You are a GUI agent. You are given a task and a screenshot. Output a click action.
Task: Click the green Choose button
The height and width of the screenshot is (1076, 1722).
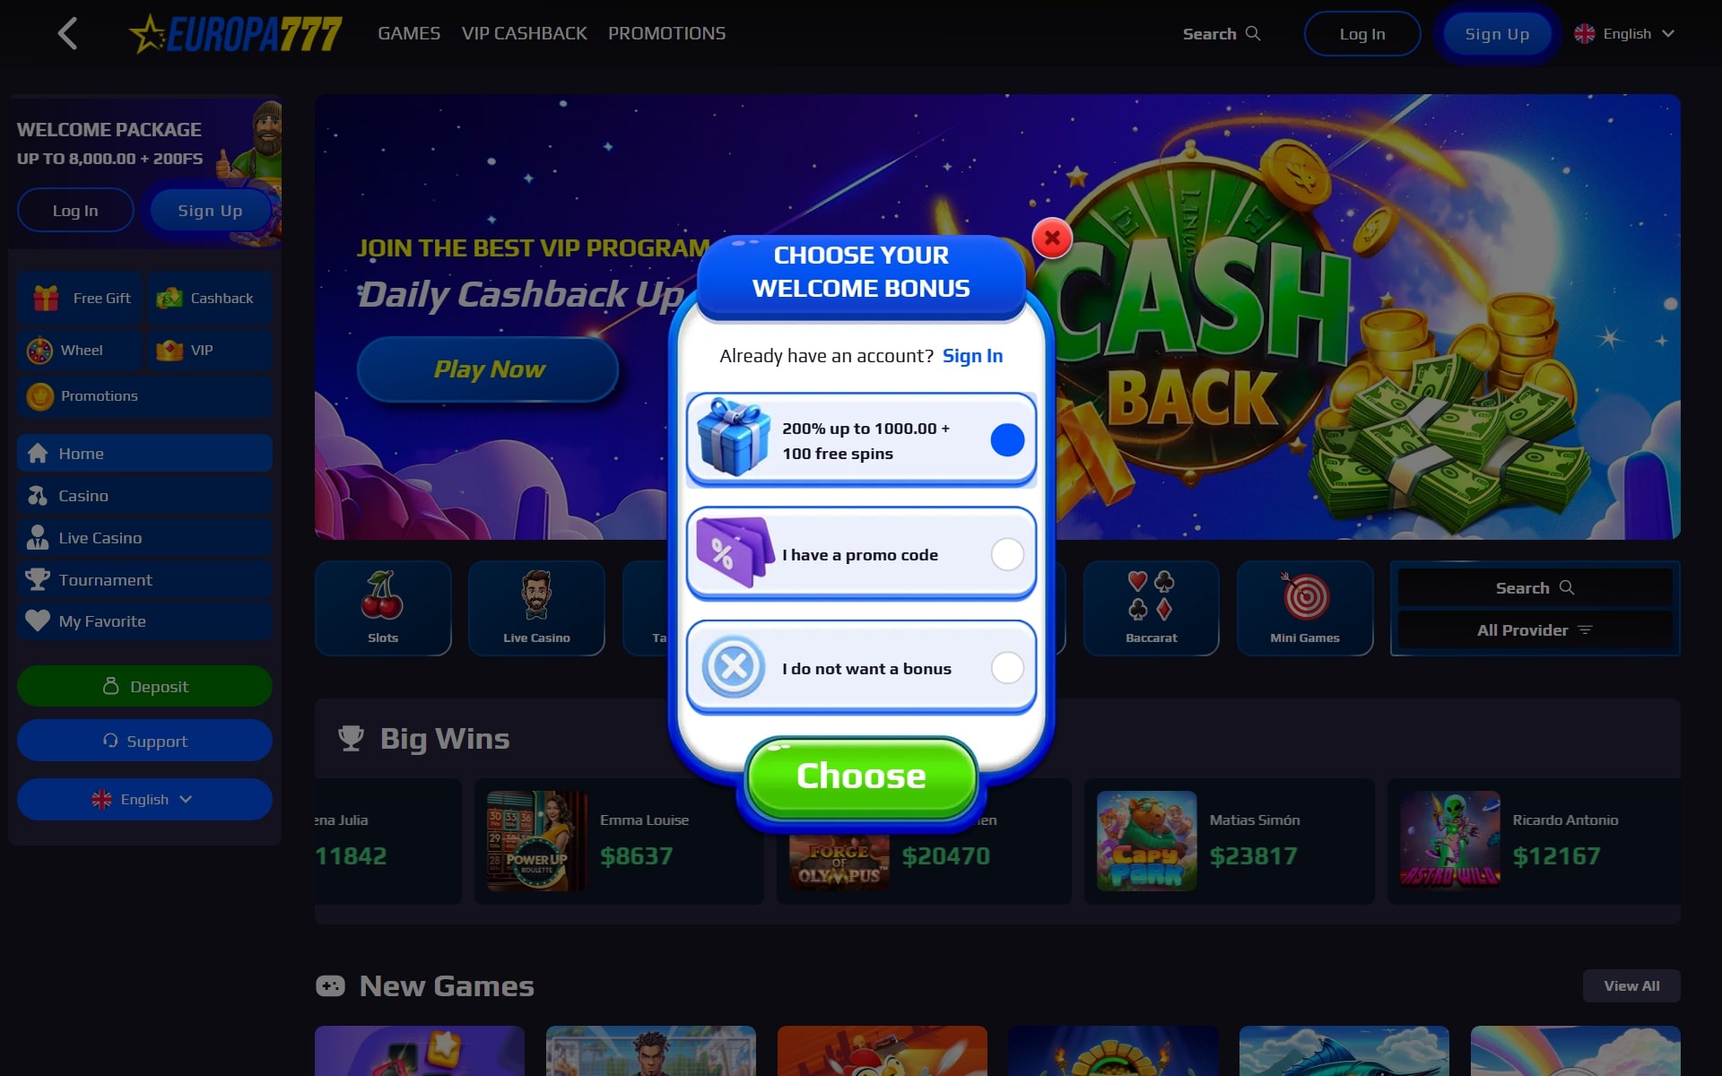tap(861, 777)
